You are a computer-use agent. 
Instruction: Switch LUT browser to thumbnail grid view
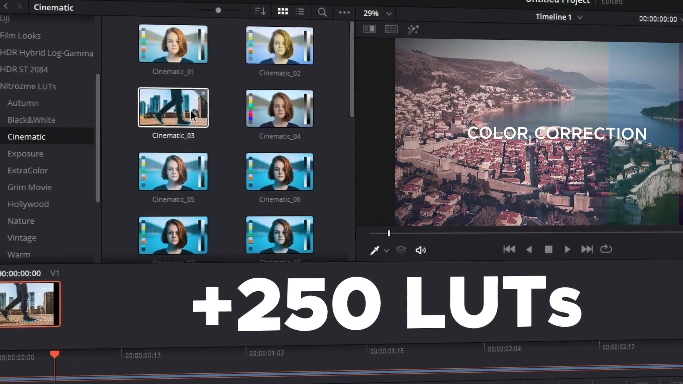(282, 12)
